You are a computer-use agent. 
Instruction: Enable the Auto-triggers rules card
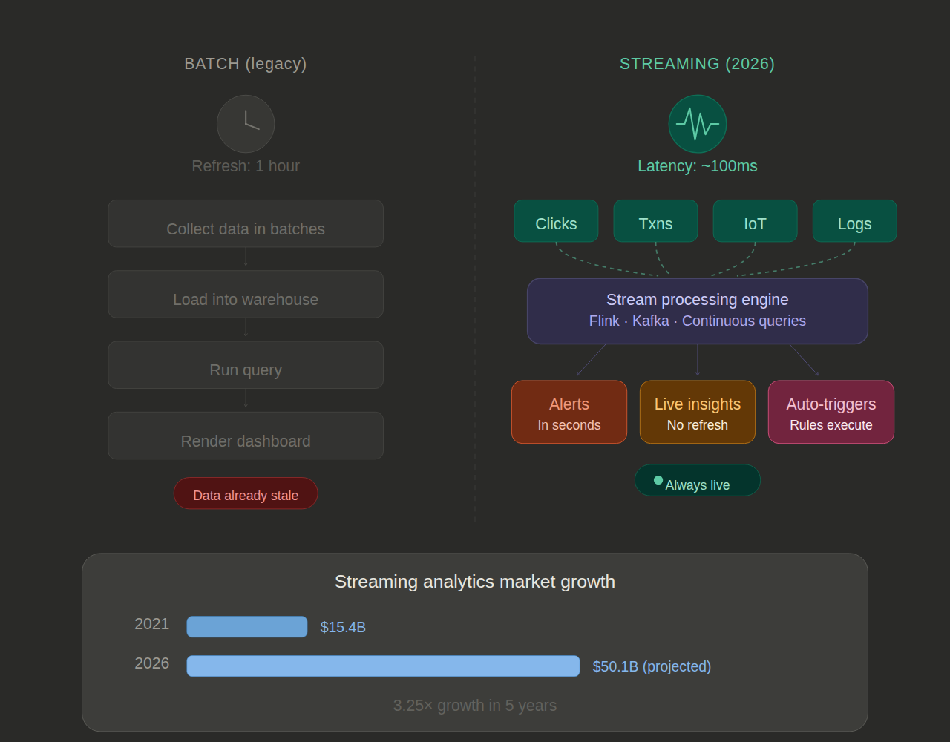point(831,412)
